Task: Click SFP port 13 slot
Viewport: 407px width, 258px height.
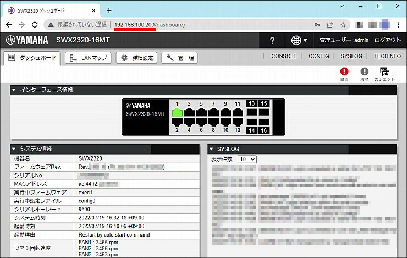Action: (252, 112)
